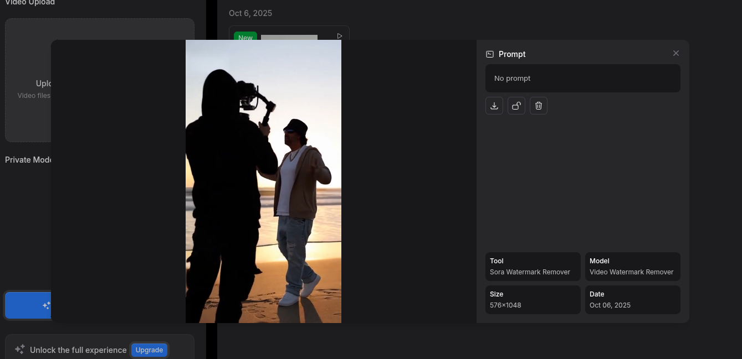742x359 pixels.
Task: Click the Tool Sora Watermark Remover card
Action: pos(533,267)
